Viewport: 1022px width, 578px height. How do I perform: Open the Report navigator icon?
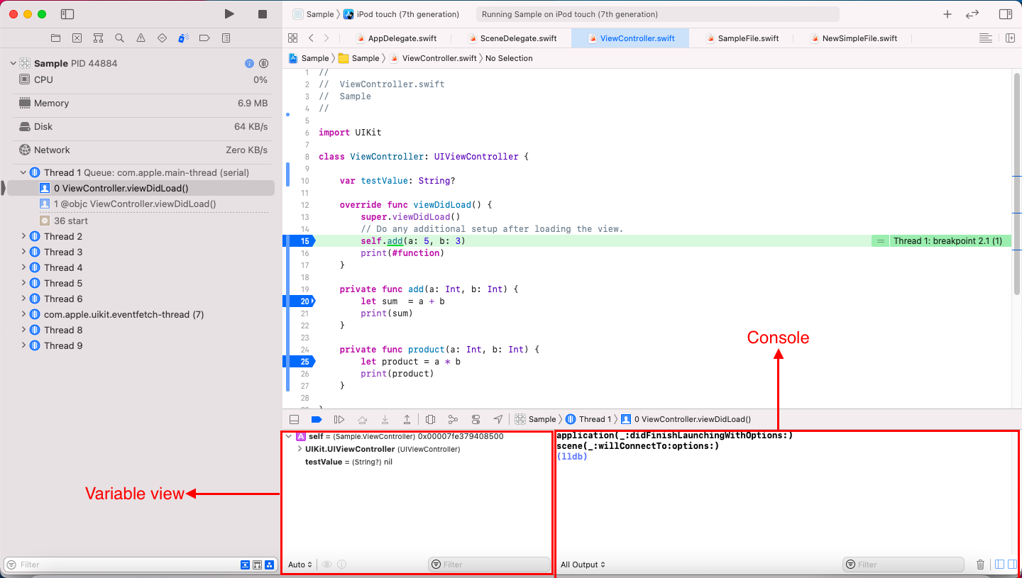pos(226,38)
